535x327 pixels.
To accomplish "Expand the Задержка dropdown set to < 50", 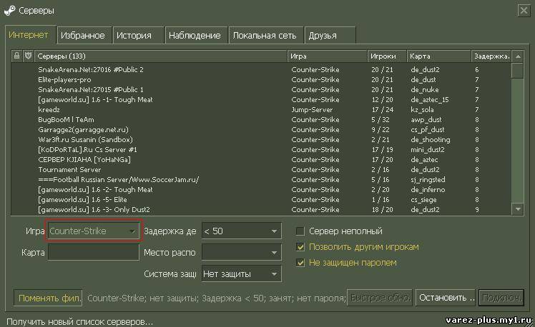I will coord(241,231).
